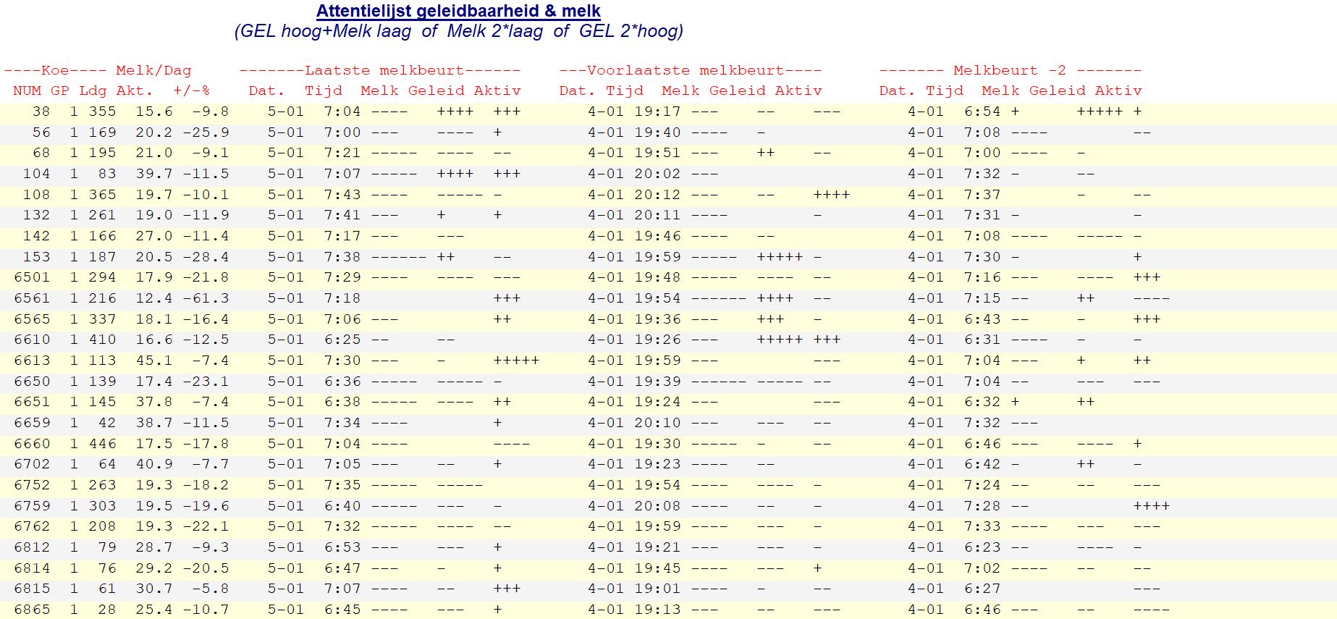
Task: Click the Melkbeurt -2 section heading
Action: 1010,70
